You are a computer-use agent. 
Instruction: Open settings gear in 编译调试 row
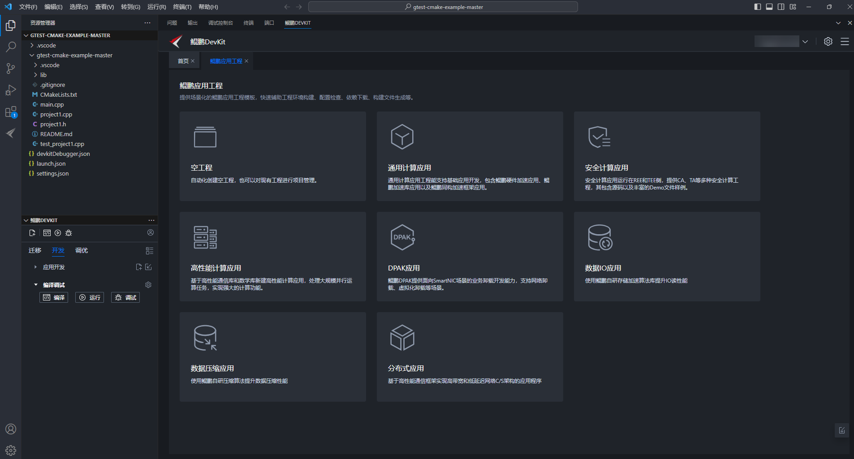click(148, 285)
